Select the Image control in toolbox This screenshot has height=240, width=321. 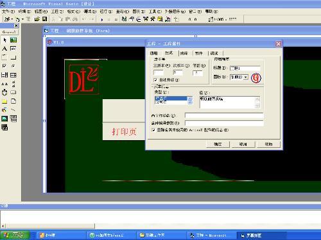(x=4, y=118)
